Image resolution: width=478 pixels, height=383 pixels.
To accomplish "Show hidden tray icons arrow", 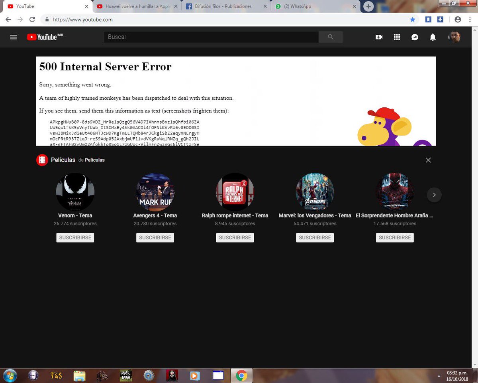I will pos(439,375).
